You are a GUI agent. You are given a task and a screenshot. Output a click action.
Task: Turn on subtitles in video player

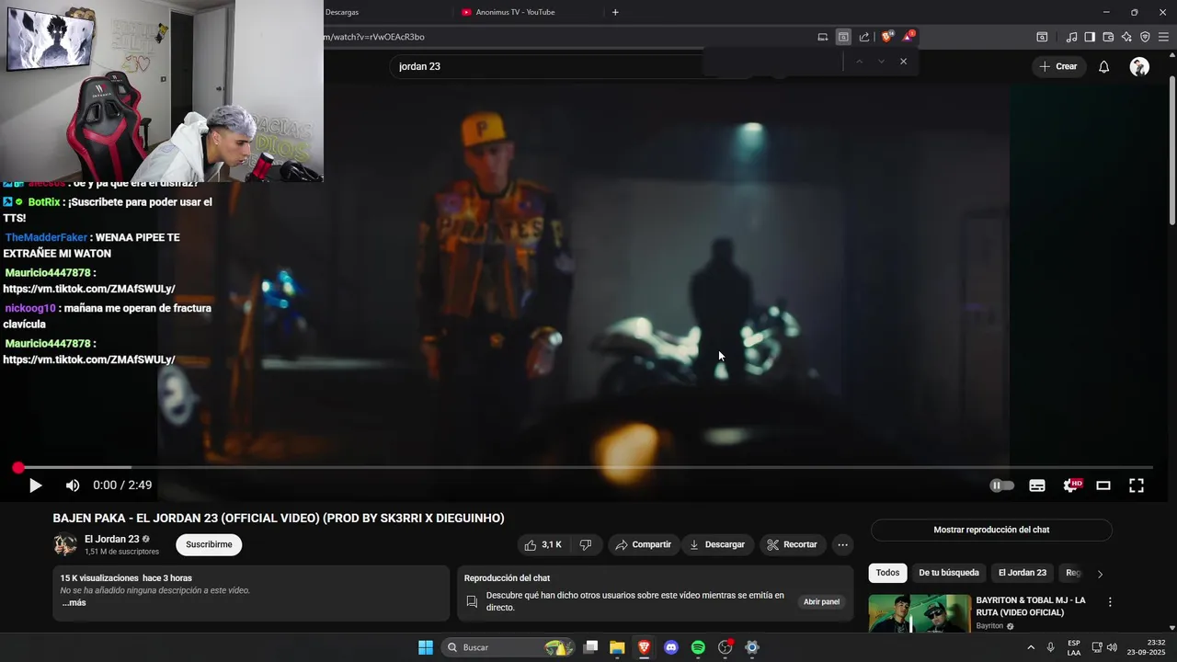tap(1036, 485)
